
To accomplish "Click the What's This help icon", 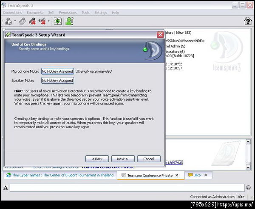I will tap(248, 21).
